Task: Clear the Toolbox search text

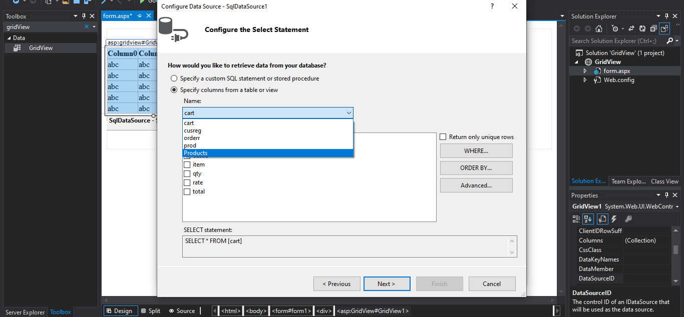Action: (x=87, y=27)
